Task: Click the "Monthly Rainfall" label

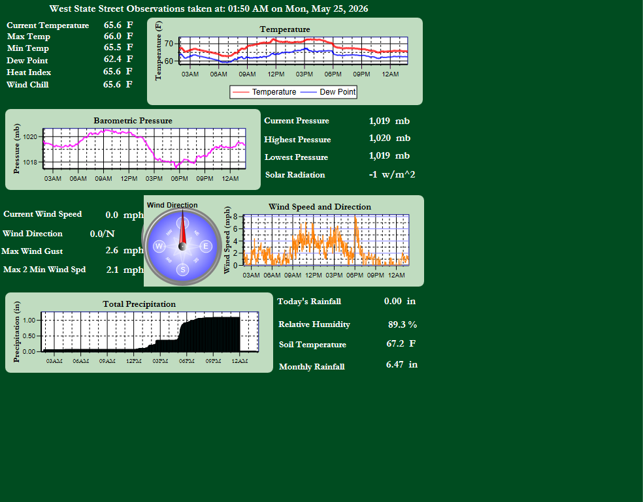Action: point(312,366)
